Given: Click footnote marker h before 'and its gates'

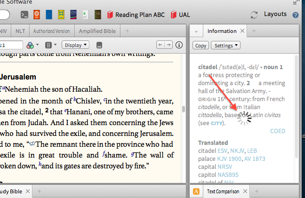Looking at the screenshot, I should point(40,164).
